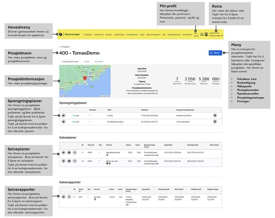Click the pin icon under Nøyaktighetstest
275x218 pixels.
click(x=107, y=155)
